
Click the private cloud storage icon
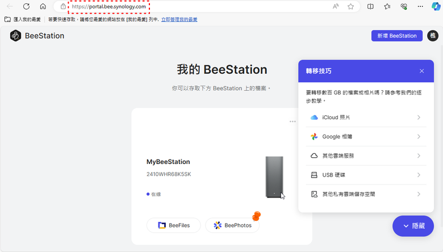314,194
